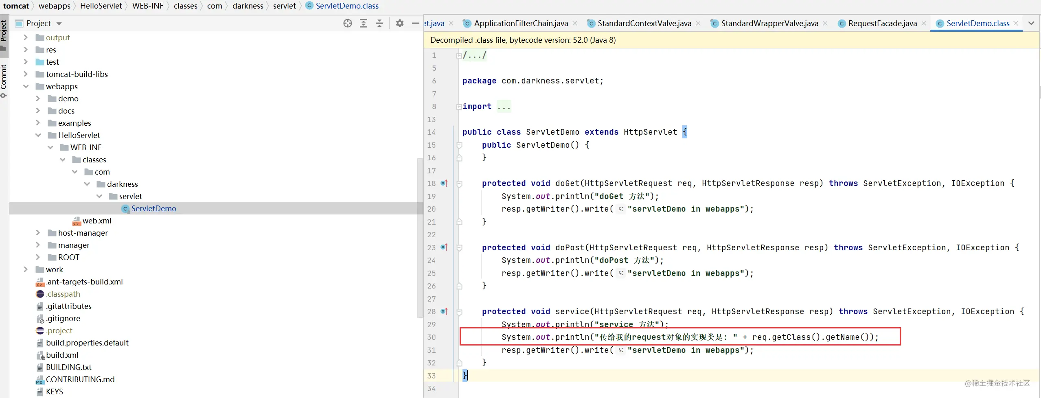Click the doGet override gutter icon
The image size is (1041, 398).
tap(444, 183)
